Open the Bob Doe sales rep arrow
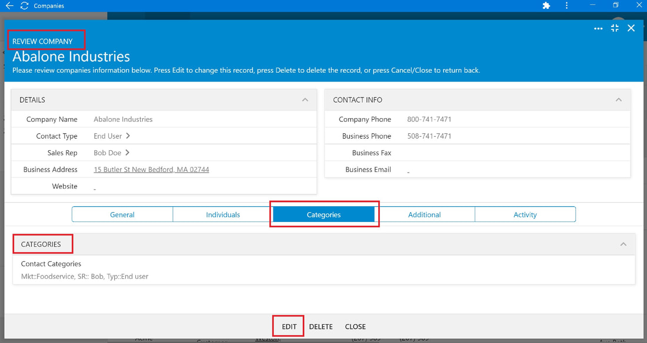The height and width of the screenshot is (343, 647). 128,153
